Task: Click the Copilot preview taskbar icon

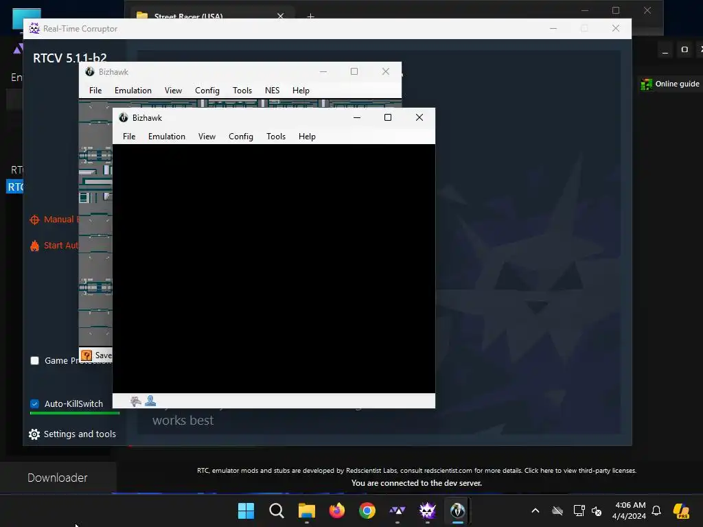Action: point(681,511)
